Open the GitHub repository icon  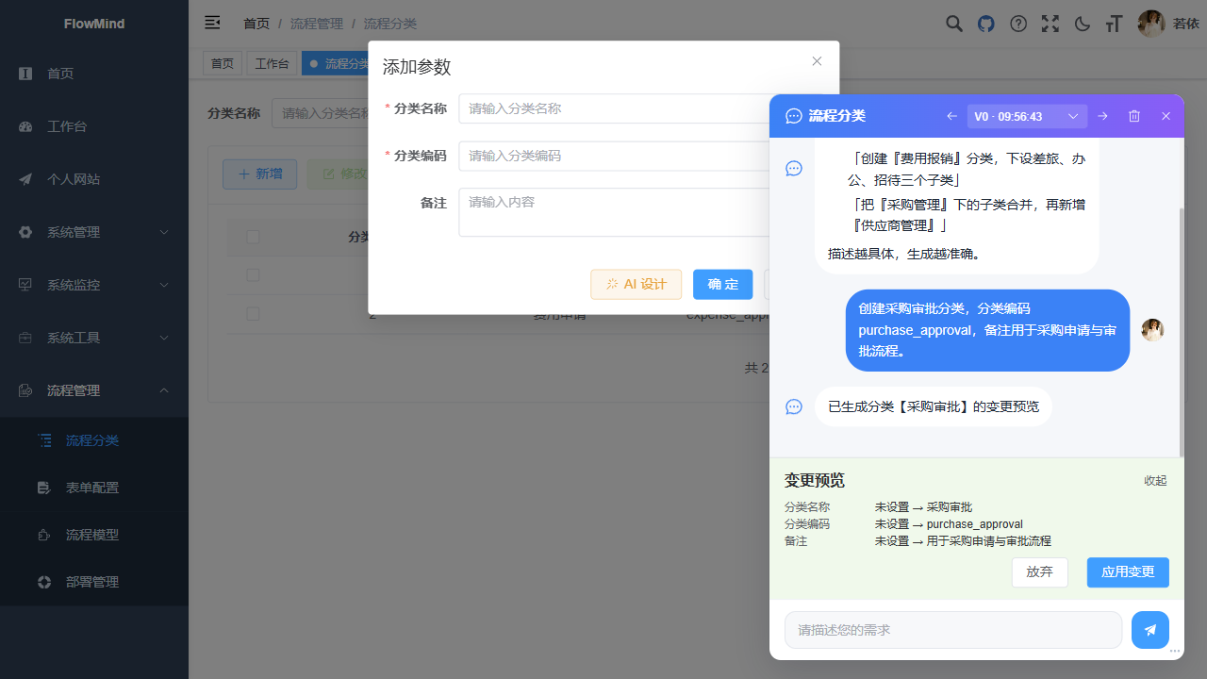click(x=986, y=24)
